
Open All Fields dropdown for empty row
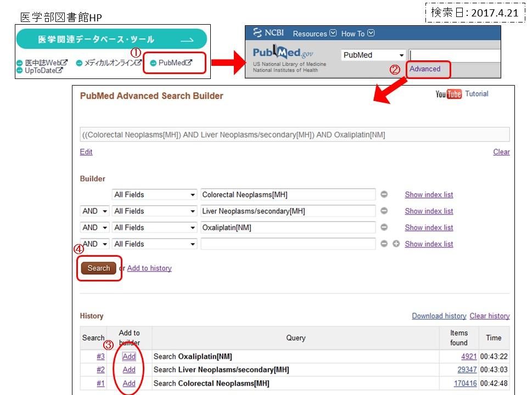pyautogui.click(x=154, y=244)
